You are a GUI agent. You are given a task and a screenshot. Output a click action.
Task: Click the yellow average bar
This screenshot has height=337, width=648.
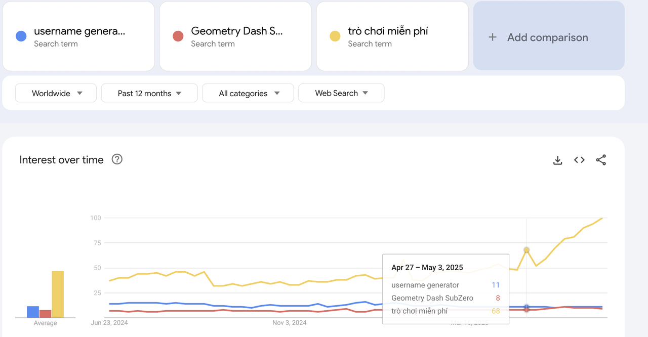coord(58,294)
